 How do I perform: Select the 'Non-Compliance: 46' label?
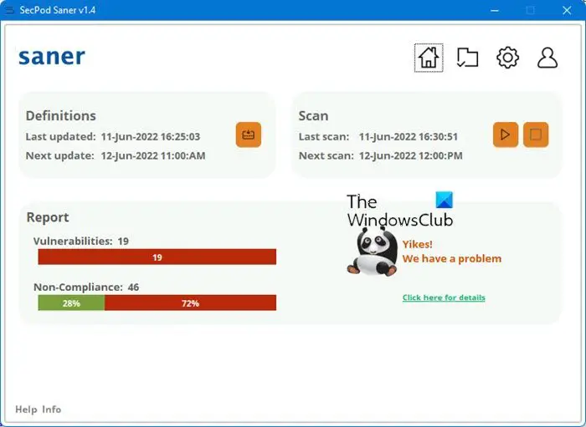tap(86, 287)
